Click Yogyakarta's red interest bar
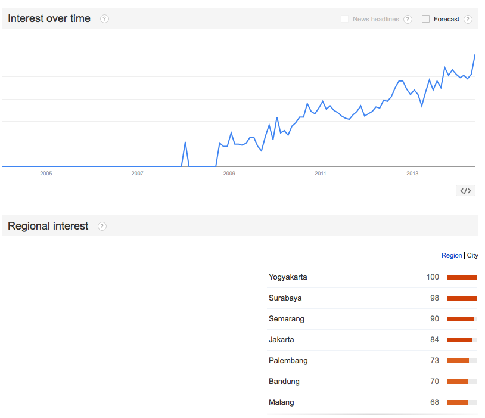The width and height of the screenshot is (485, 418). (x=462, y=277)
